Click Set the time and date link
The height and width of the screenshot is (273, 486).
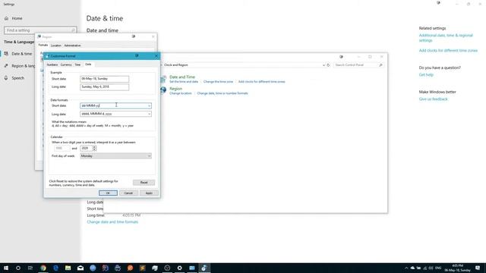point(184,82)
